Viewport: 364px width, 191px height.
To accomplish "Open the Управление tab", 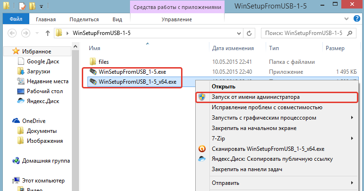I will pos(177,19).
